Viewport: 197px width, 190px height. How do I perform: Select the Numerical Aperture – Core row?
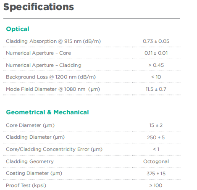pos(92,53)
